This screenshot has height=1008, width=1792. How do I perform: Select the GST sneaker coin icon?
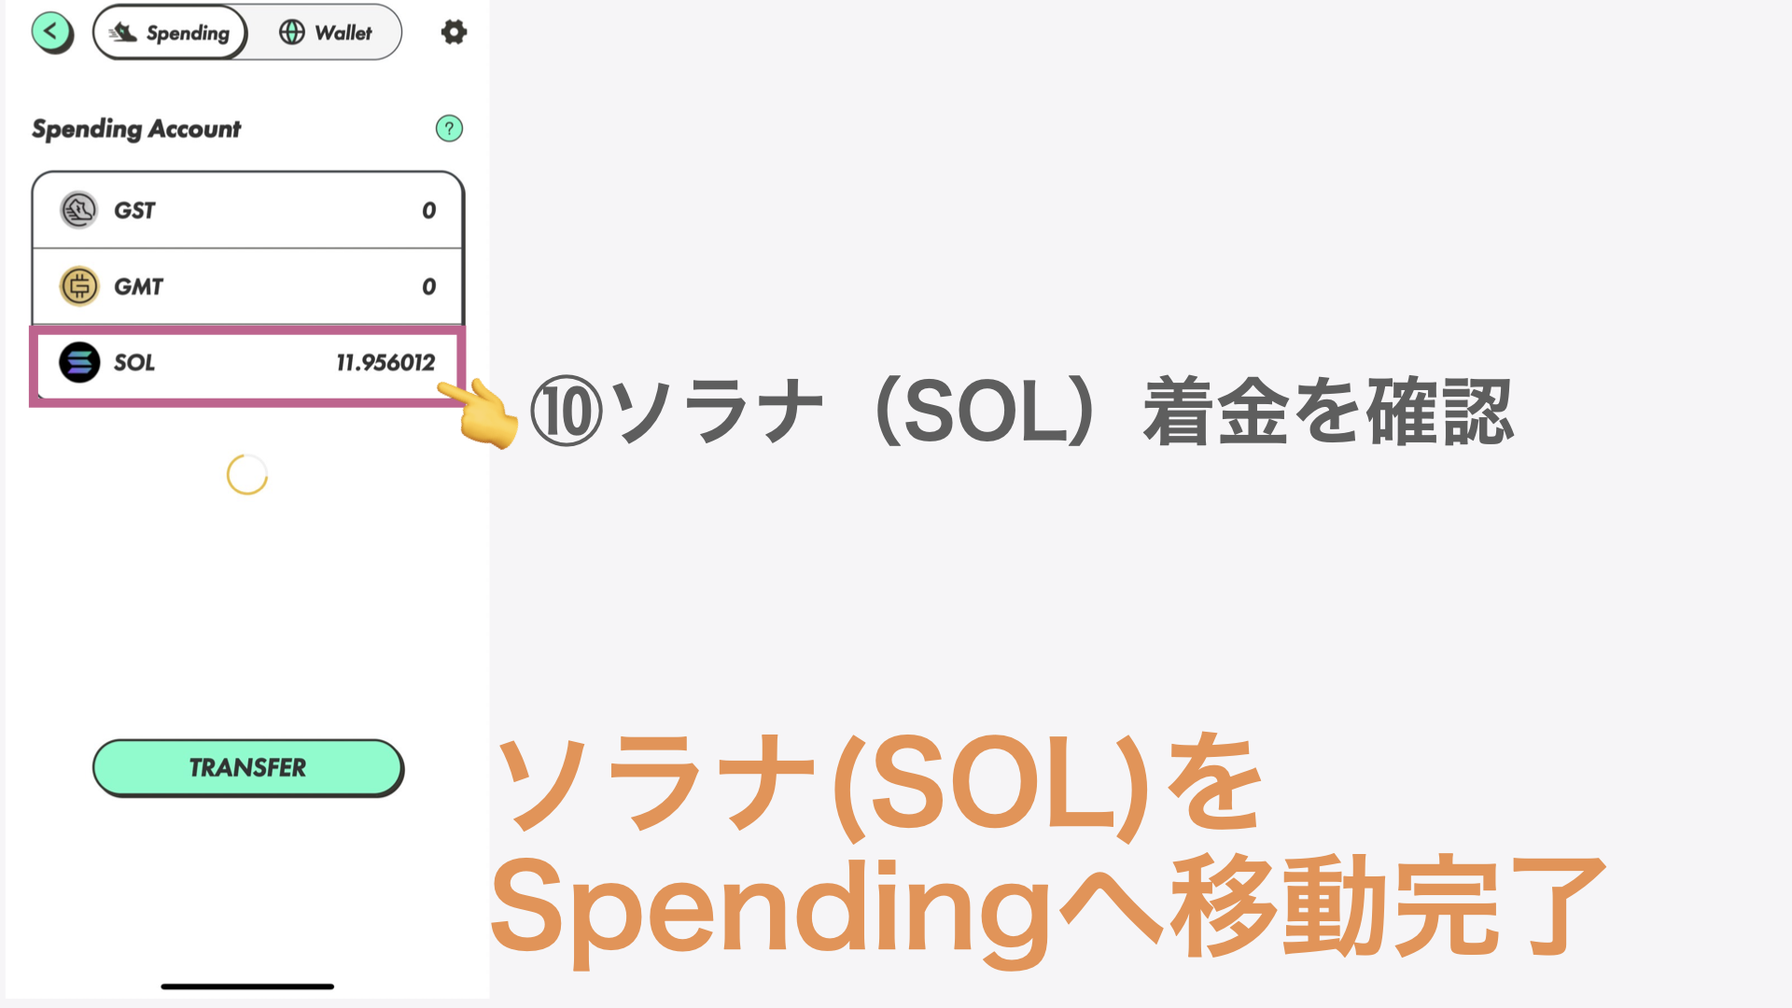79,210
